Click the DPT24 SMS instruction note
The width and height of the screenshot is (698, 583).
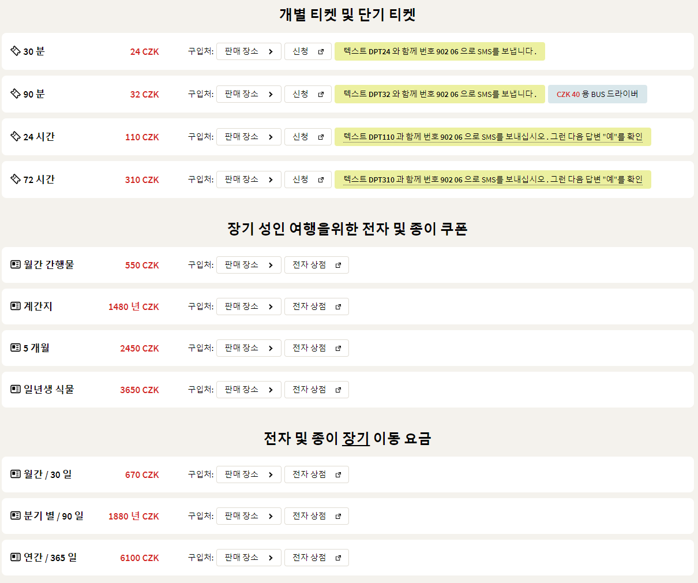[x=440, y=51]
